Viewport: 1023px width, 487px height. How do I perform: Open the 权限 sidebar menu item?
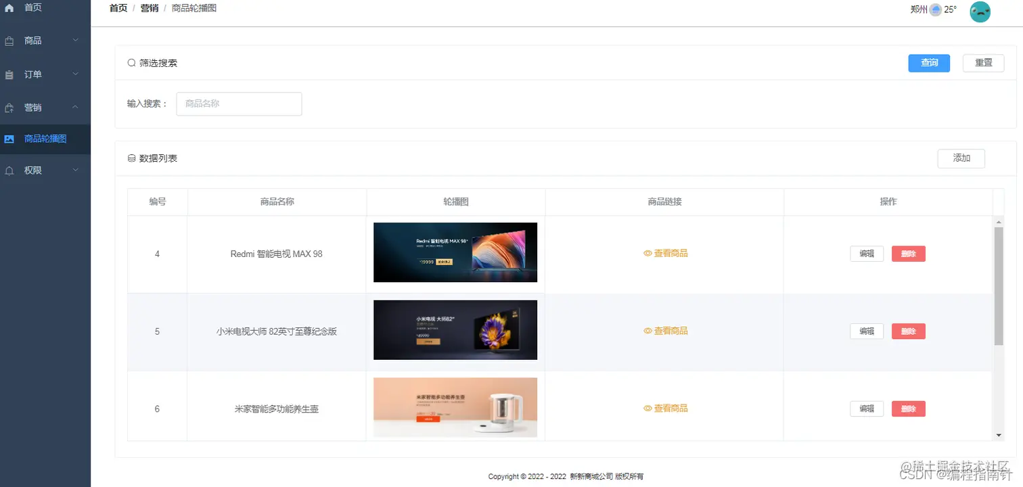point(45,170)
